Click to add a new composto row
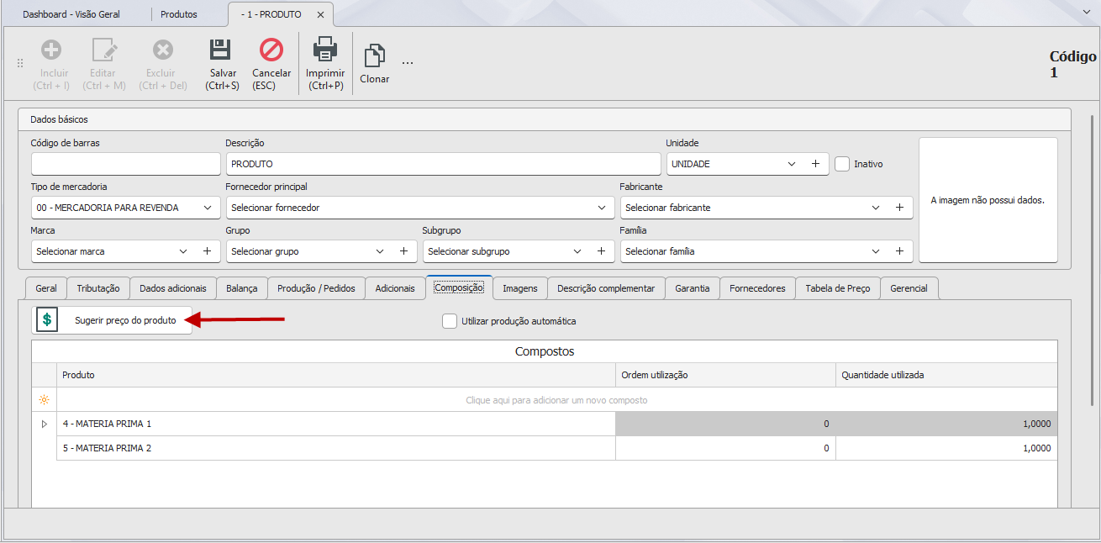The image size is (1101, 543). click(x=556, y=400)
